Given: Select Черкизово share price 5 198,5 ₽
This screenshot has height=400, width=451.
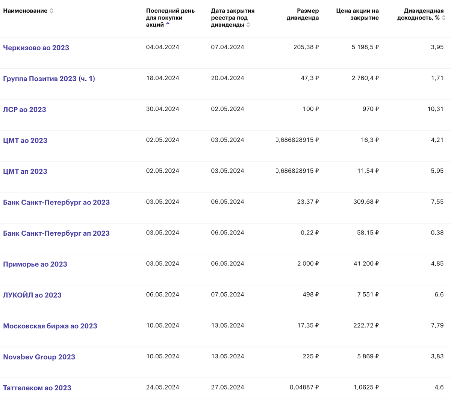Looking at the screenshot, I should pyautogui.click(x=365, y=47).
